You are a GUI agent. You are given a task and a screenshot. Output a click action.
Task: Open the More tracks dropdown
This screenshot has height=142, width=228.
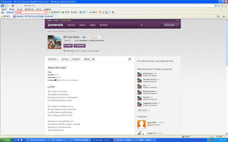[143, 110]
